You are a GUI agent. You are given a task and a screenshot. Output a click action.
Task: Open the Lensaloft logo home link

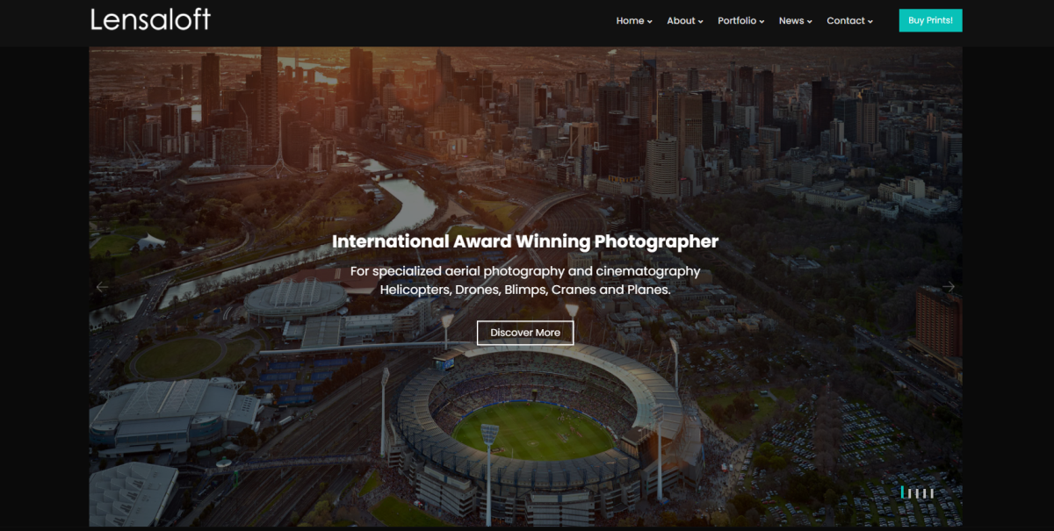150,19
